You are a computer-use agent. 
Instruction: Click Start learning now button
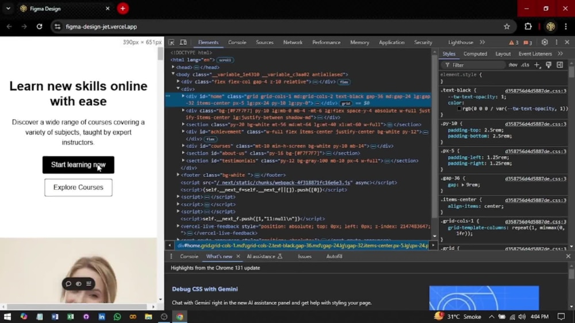point(78,165)
